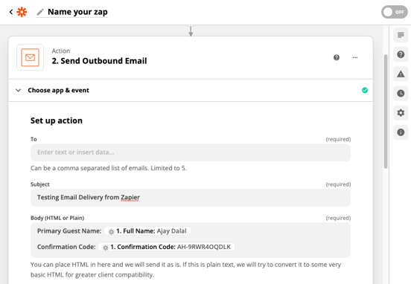
Task: Select the Full Name: Ajay Dalal data pill
Action: pos(147,231)
